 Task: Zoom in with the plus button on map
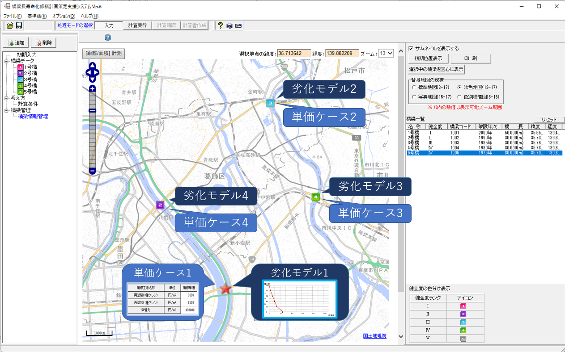tap(93, 88)
